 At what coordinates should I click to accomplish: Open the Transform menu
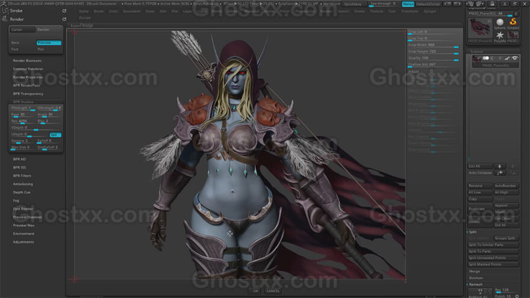[410, 11]
